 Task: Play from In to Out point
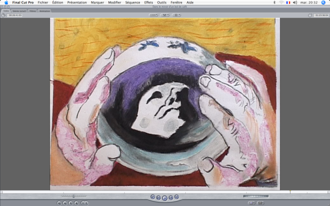pyautogui.click(x=158, y=198)
